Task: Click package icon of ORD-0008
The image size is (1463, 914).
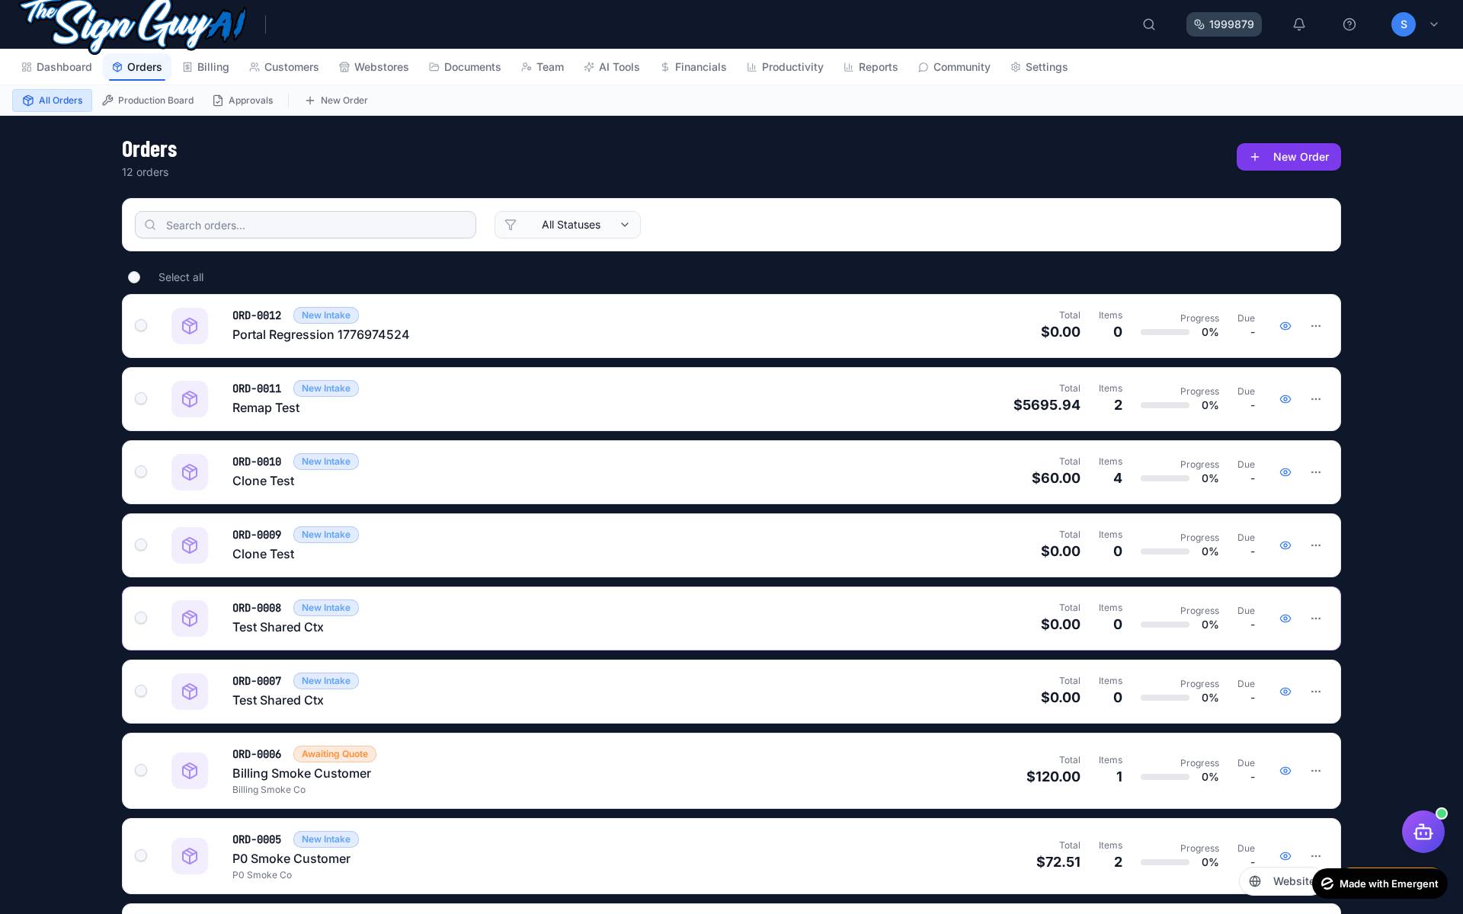Action: [190, 618]
